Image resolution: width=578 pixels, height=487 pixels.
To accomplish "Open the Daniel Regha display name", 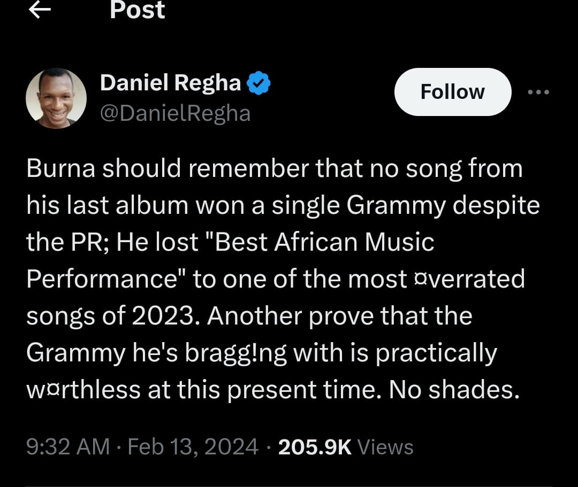I will (170, 83).
